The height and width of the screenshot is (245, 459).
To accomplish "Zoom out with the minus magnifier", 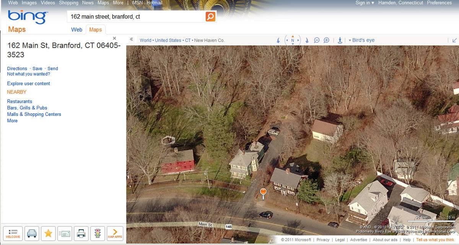I will (317, 40).
